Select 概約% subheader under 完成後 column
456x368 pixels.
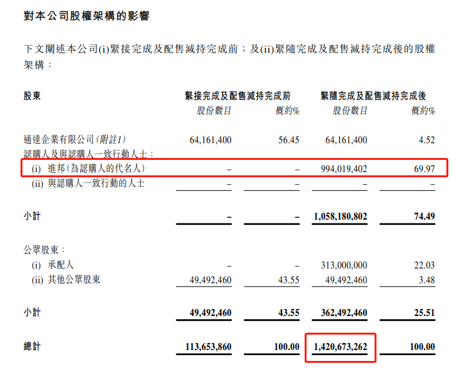[423, 110]
